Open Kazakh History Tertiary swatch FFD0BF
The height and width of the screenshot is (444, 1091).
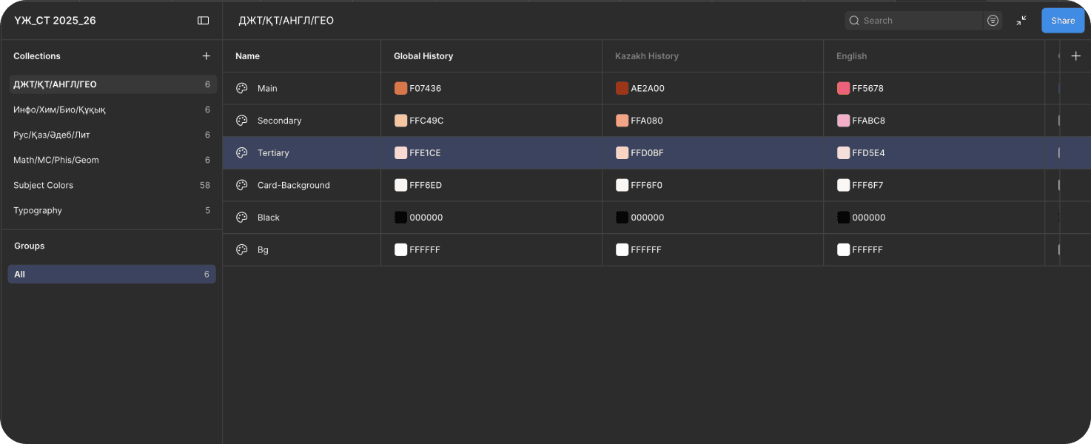[x=622, y=153]
